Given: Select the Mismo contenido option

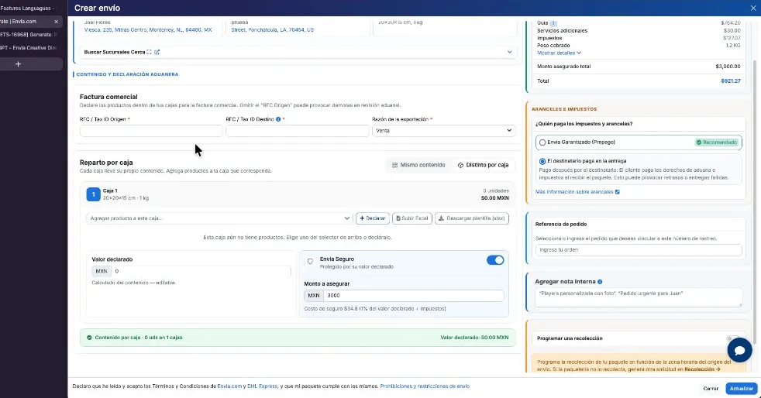Looking at the screenshot, I should 418,165.
